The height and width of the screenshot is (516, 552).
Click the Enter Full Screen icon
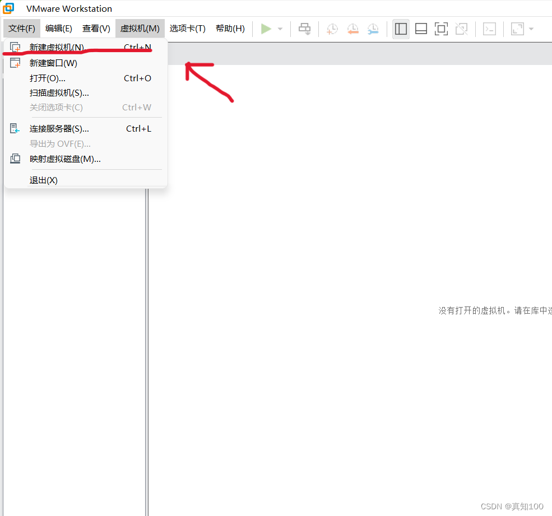tap(441, 29)
